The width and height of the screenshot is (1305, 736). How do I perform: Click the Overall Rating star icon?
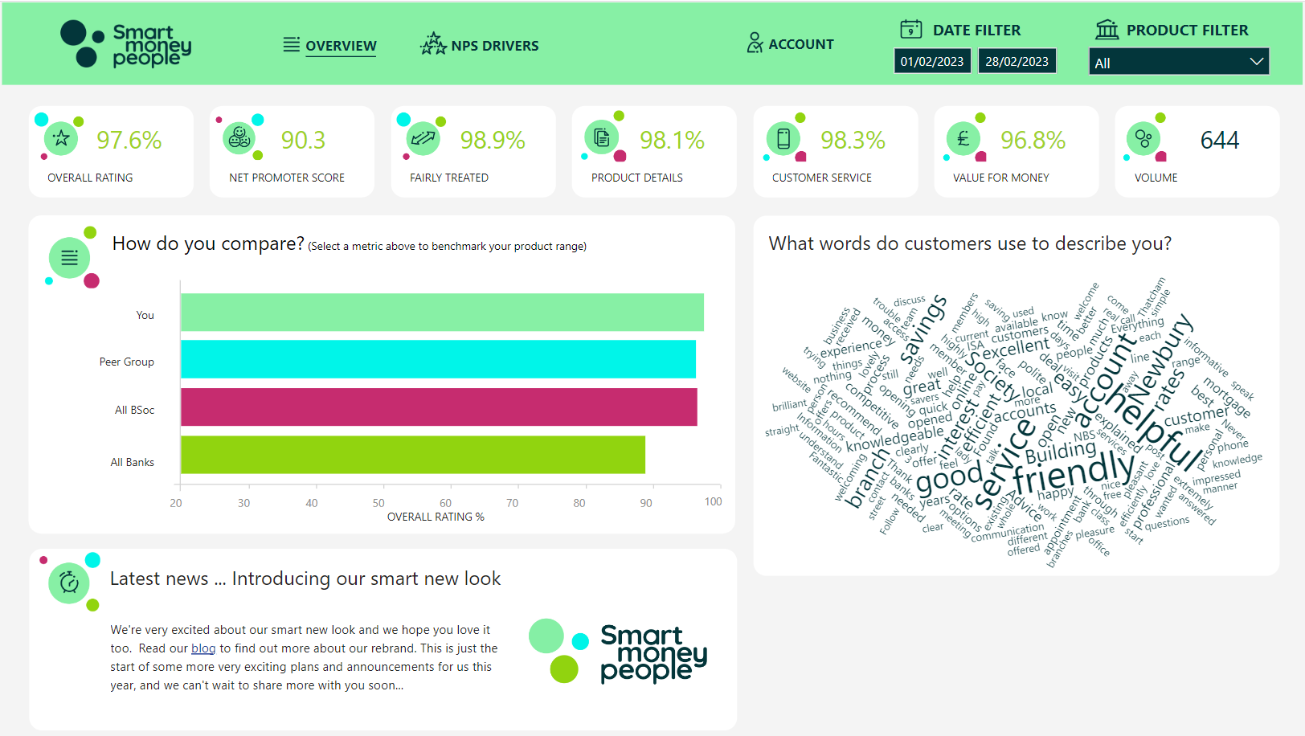point(61,139)
